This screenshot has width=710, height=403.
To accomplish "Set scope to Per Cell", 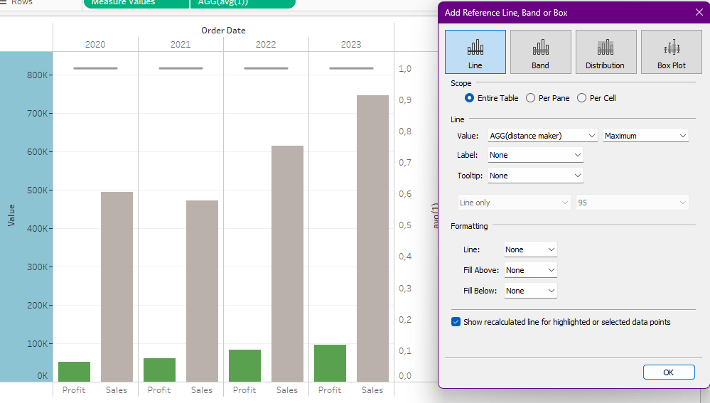I will (x=581, y=98).
